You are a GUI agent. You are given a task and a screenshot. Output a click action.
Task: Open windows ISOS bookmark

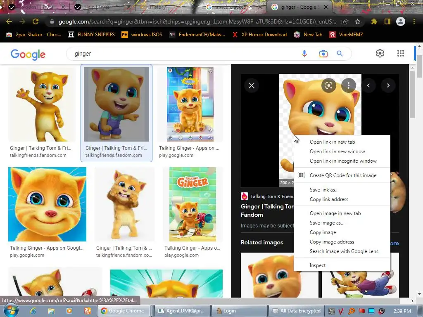click(142, 35)
